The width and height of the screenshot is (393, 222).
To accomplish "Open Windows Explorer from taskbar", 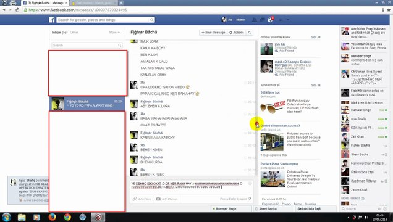I will (x=22, y=217).
